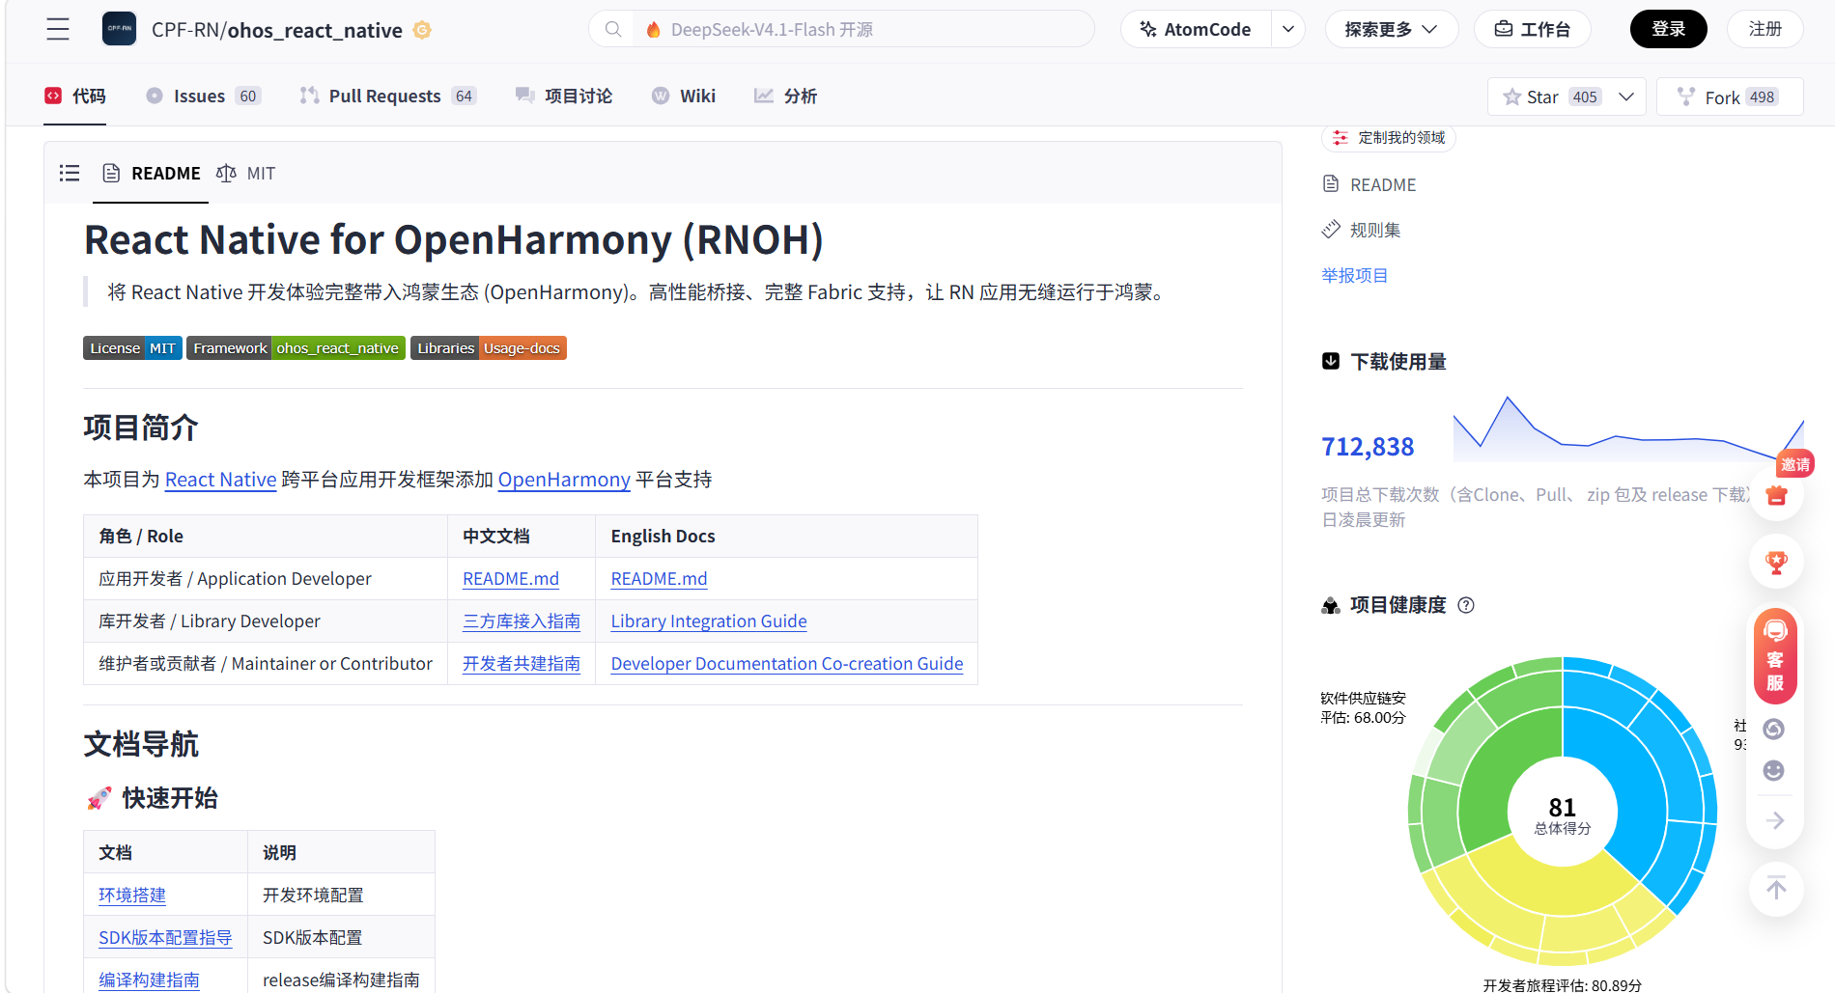
Task: Open the Chinese README.md link
Action: [x=511, y=578]
